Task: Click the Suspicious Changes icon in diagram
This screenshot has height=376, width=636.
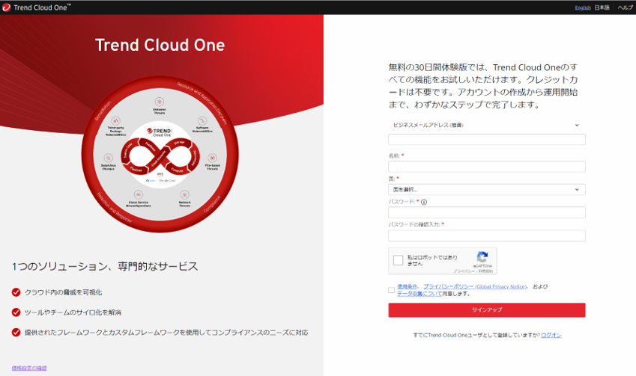Action: click(x=109, y=158)
